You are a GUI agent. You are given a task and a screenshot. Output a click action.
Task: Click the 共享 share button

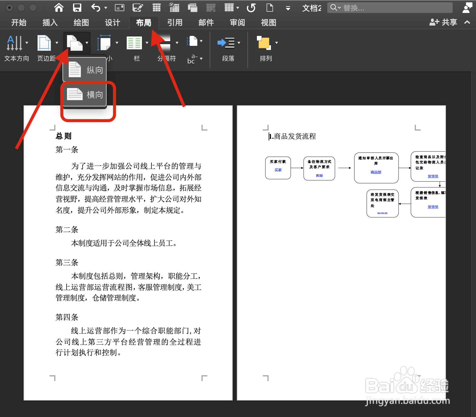coord(443,22)
